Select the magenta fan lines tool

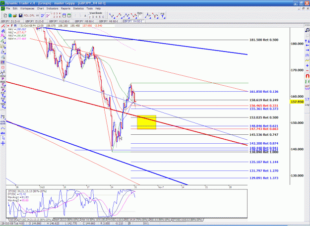[x=3, y=36]
